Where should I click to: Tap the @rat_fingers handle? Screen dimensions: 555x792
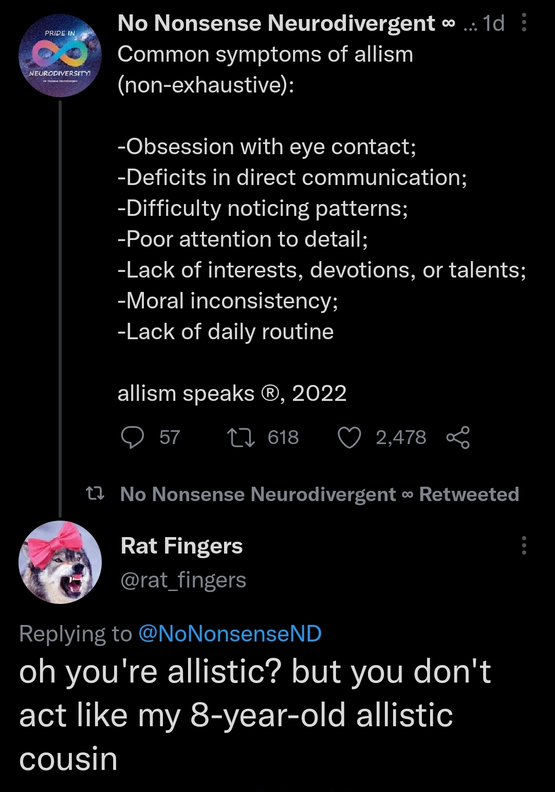coord(183,580)
